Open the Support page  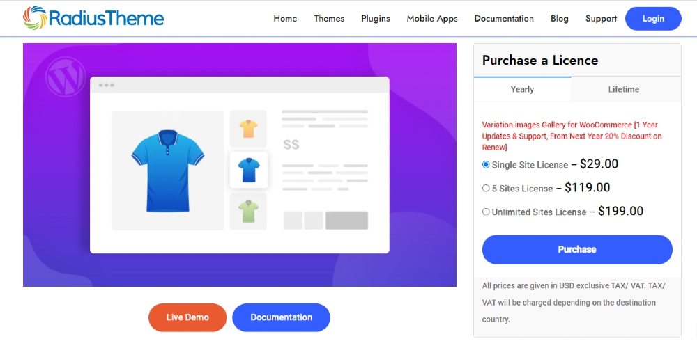(601, 19)
